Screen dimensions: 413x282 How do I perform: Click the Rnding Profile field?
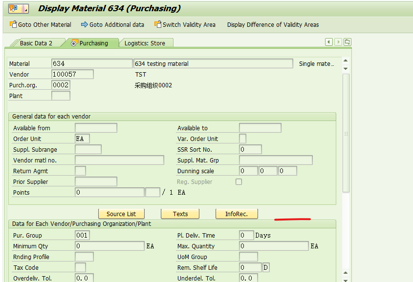click(x=84, y=257)
